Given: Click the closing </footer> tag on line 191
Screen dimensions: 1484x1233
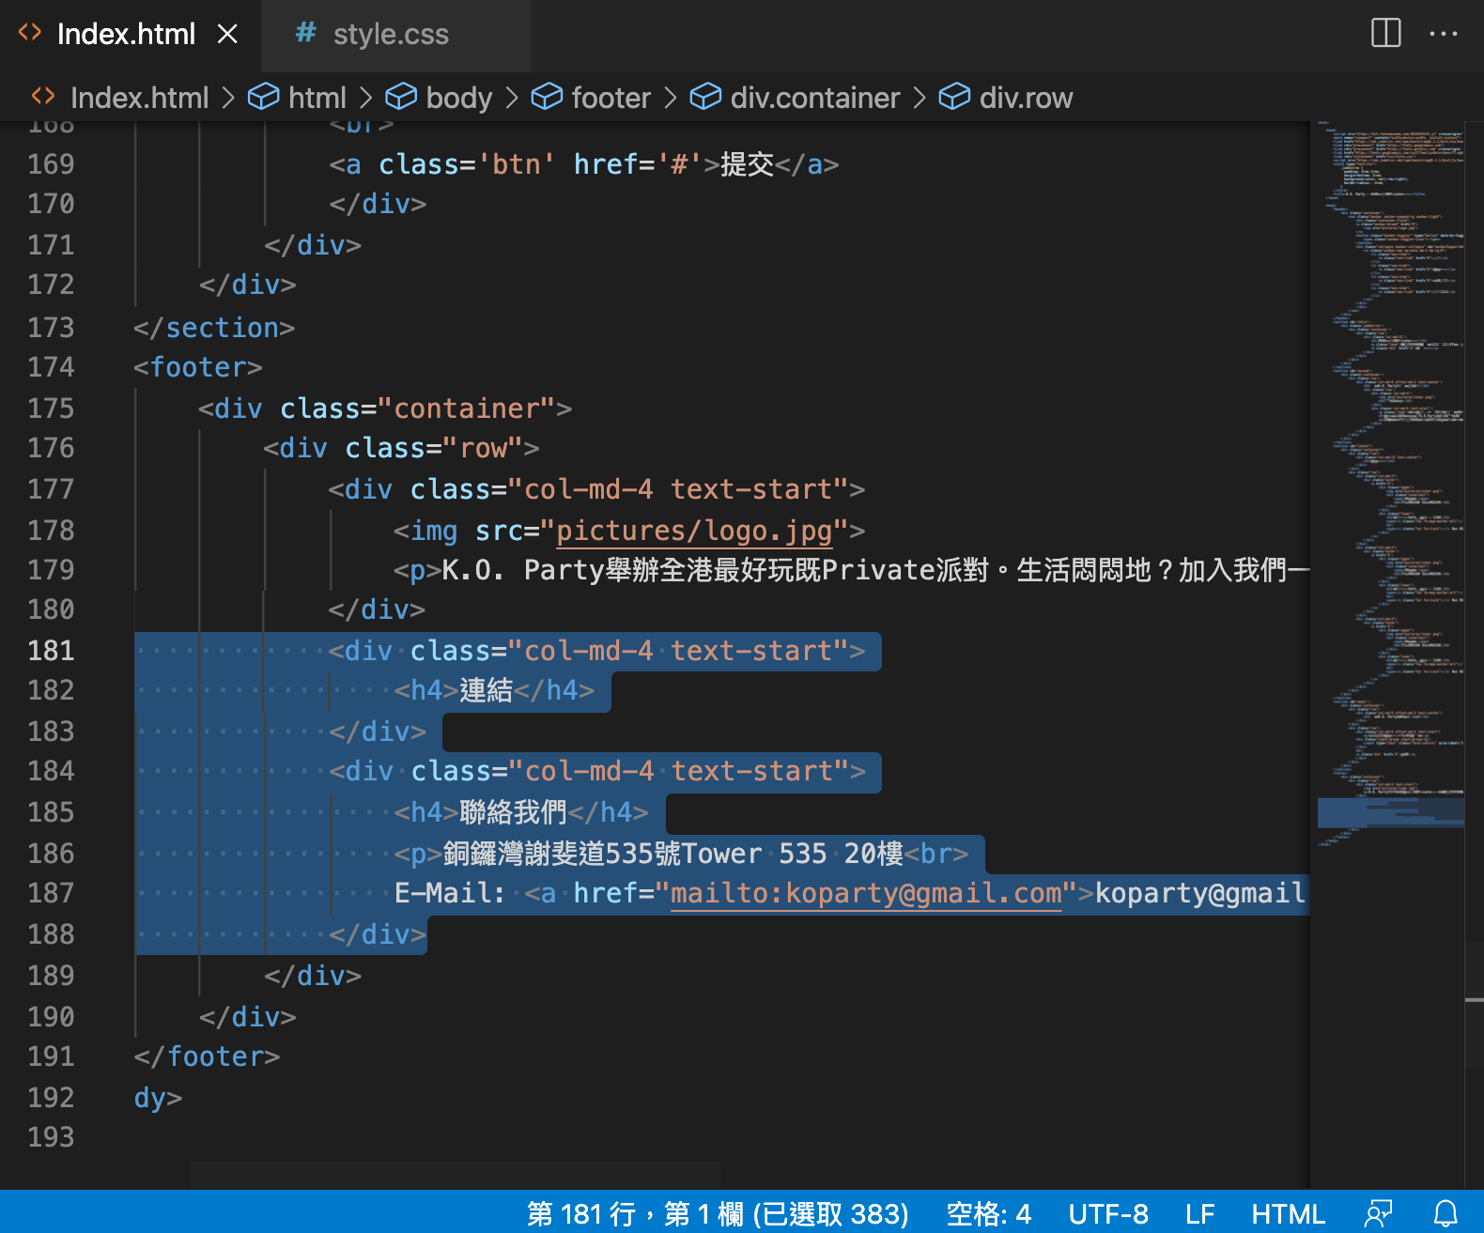Looking at the screenshot, I should (x=207, y=1056).
